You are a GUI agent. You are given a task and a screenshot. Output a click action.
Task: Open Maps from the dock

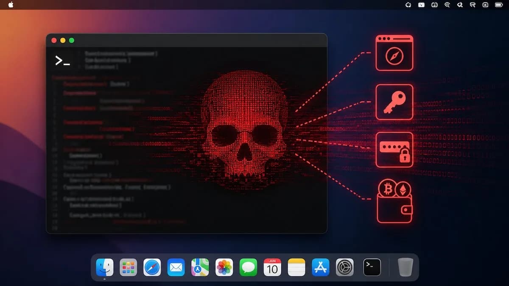coord(200,267)
